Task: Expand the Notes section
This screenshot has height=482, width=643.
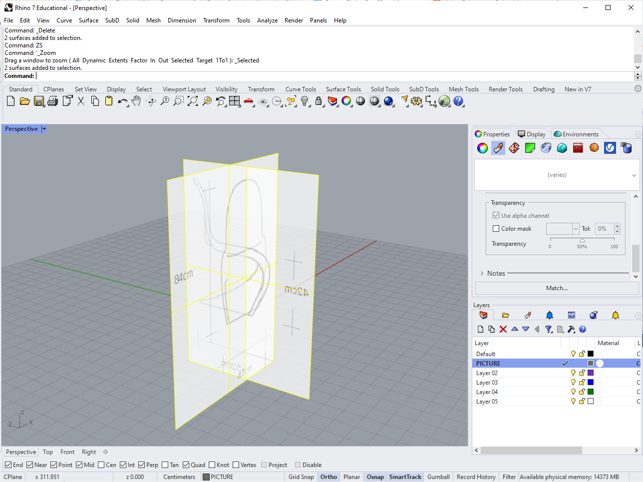Action: (482, 273)
